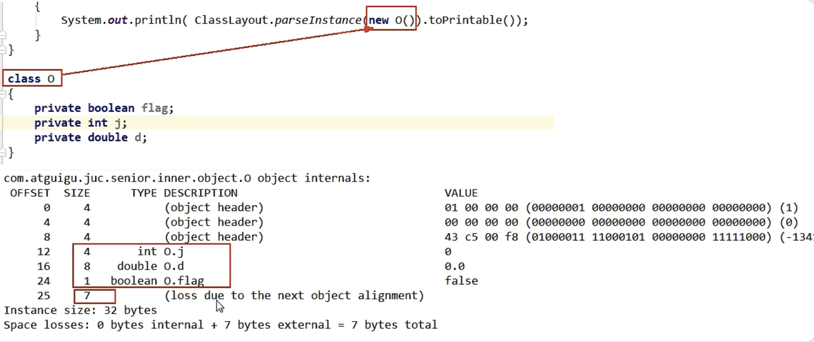Screen dimensions: 814x342
Task: Click fold marker at class O closing brace
Action: pos(3,152)
